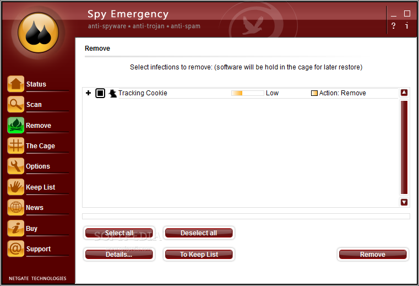Open the Support sidebar label
The height and width of the screenshot is (286, 419).
tap(39, 249)
